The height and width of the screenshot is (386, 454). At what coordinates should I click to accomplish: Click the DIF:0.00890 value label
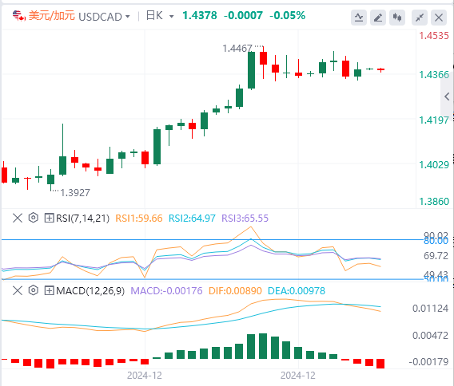(x=235, y=290)
